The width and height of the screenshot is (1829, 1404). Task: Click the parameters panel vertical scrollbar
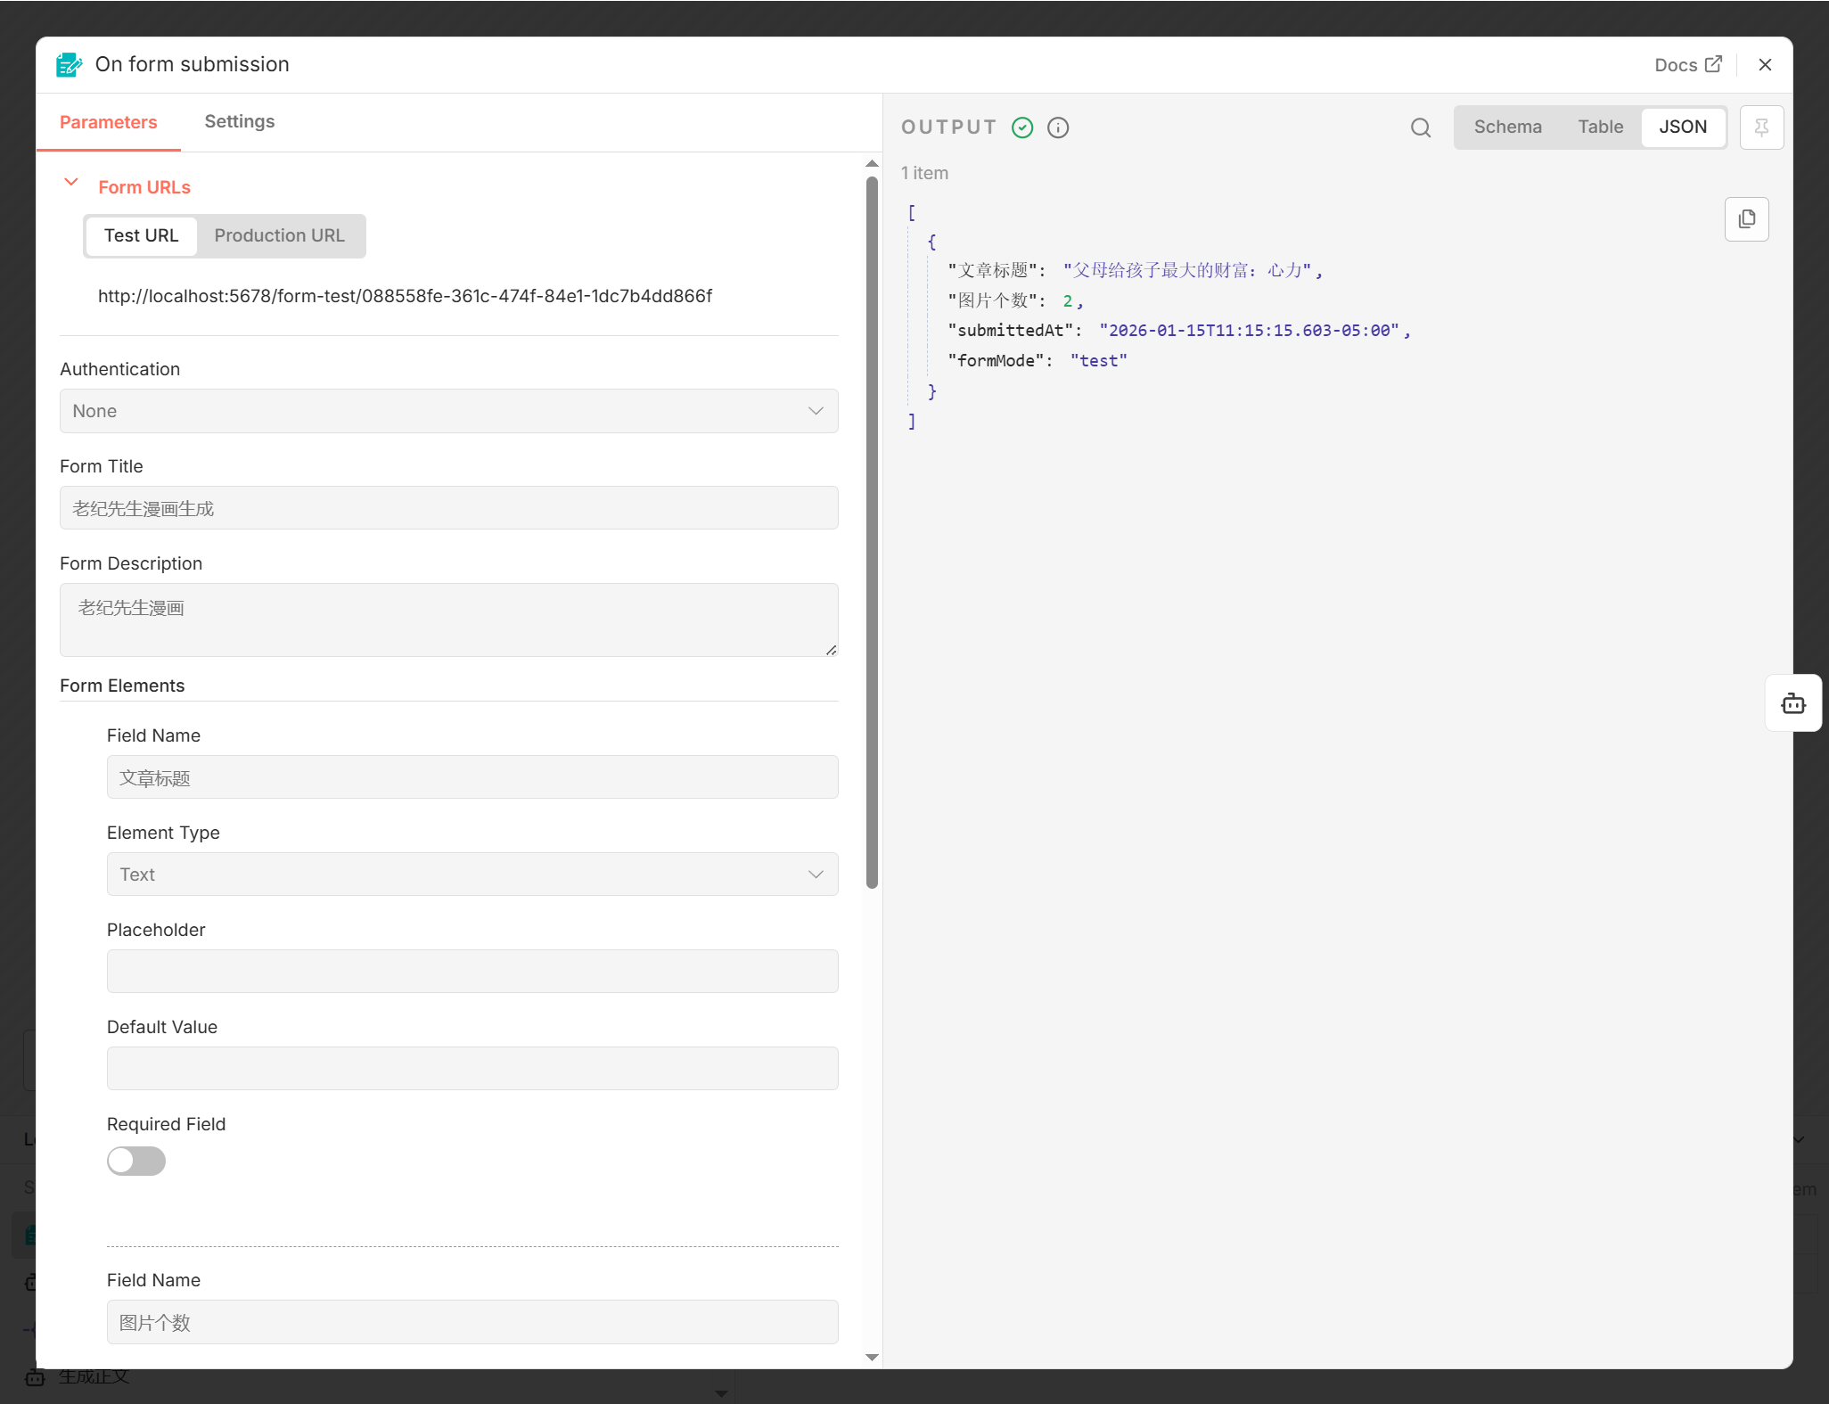[x=872, y=532]
